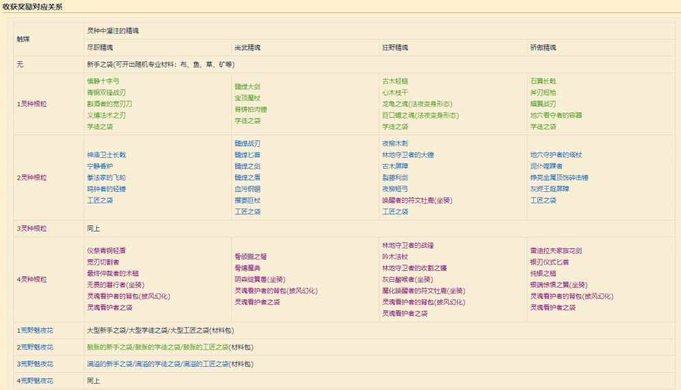Click 工匠之袋 in the 骄傲精魂 column
Viewport: 681px width, 390px height.
tap(543, 200)
